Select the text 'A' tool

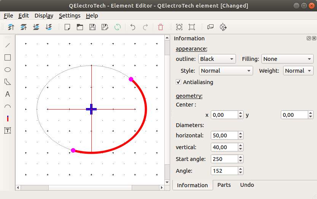[8, 94]
